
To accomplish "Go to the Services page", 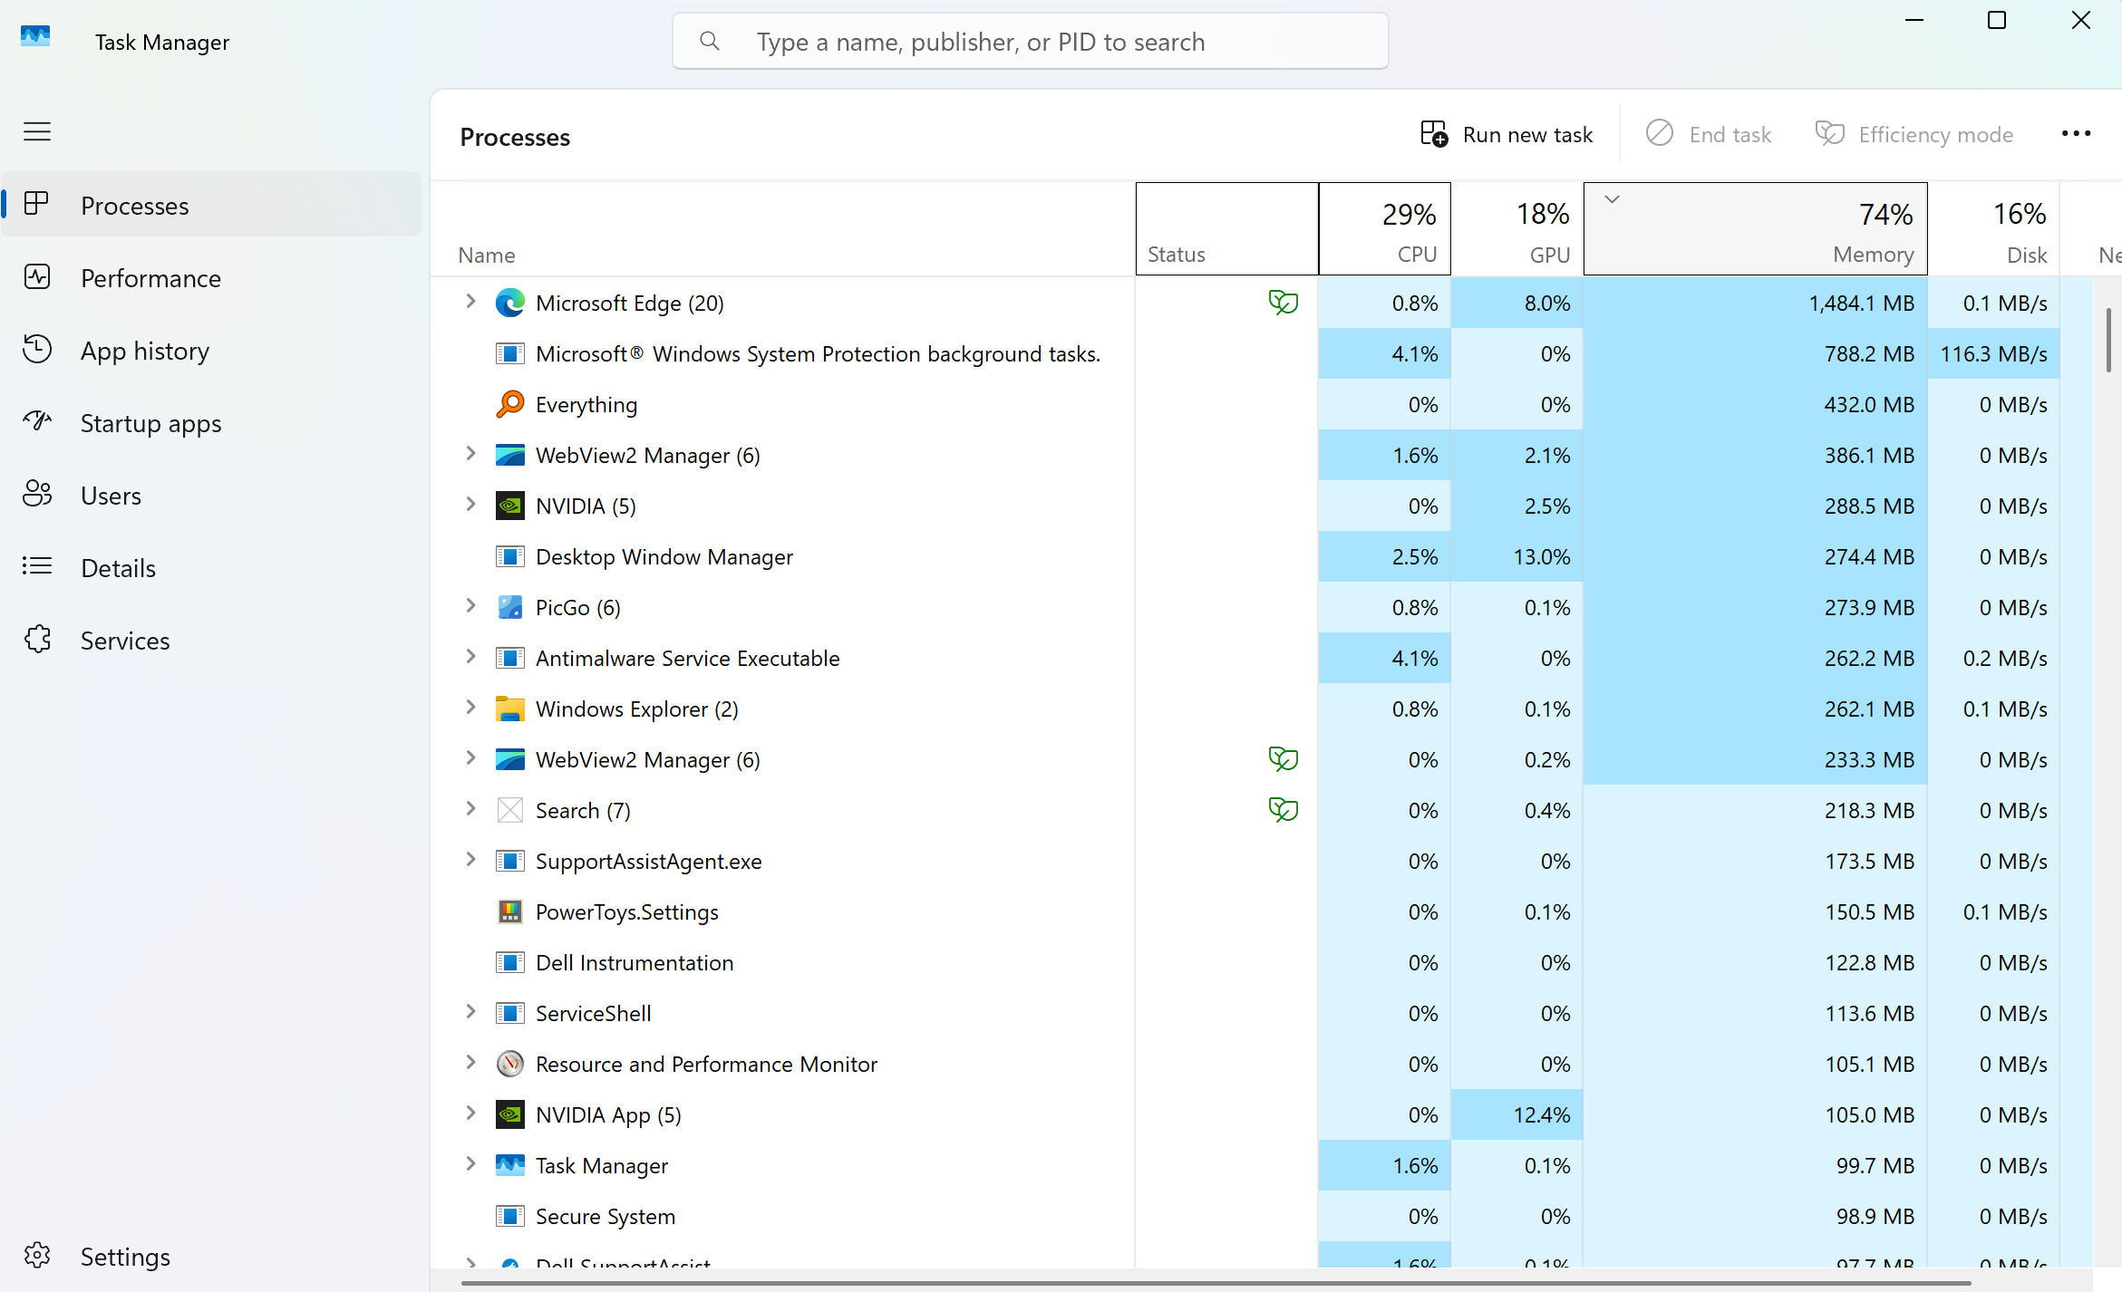I will [125, 641].
